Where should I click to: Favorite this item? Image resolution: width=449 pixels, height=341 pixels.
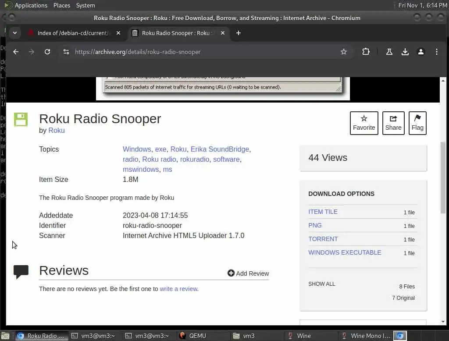coord(364,123)
